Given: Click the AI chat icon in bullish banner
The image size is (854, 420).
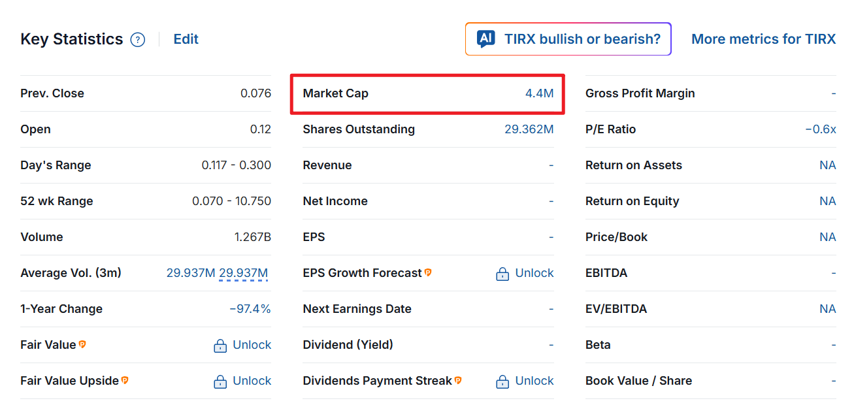Looking at the screenshot, I should point(485,39).
